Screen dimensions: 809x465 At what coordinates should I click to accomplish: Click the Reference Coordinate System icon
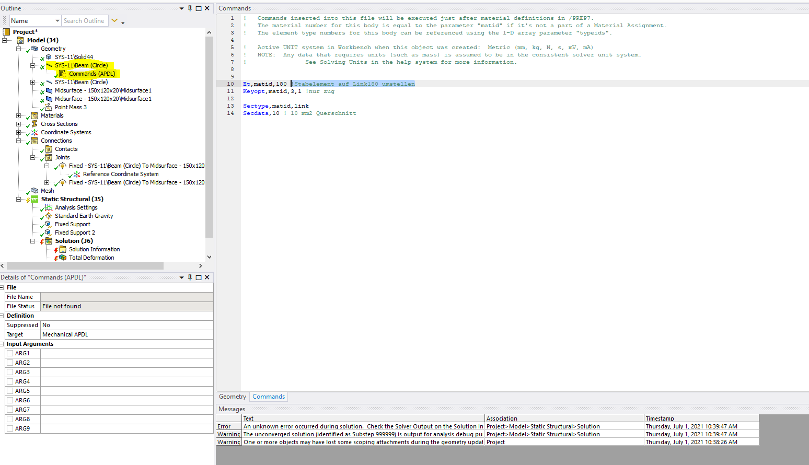coord(77,174)
